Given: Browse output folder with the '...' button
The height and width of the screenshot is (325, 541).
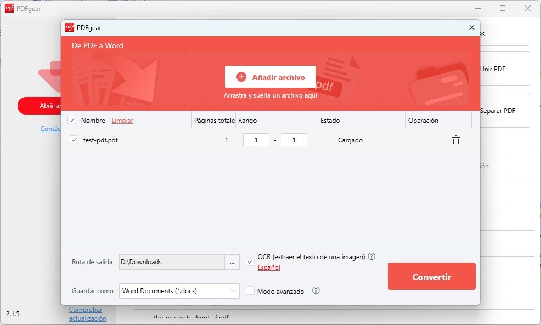Looking at the screenshot, I should pos(232,262).
